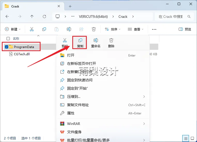
Task: Click the This PC monitor icon in address bar
Action: [x=58, y=17]
